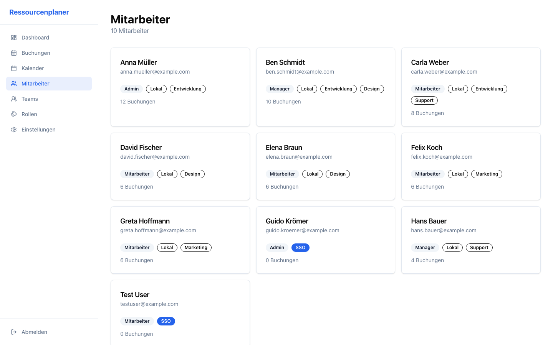Select David Fischer's Design team tag

tap(192, 174)
